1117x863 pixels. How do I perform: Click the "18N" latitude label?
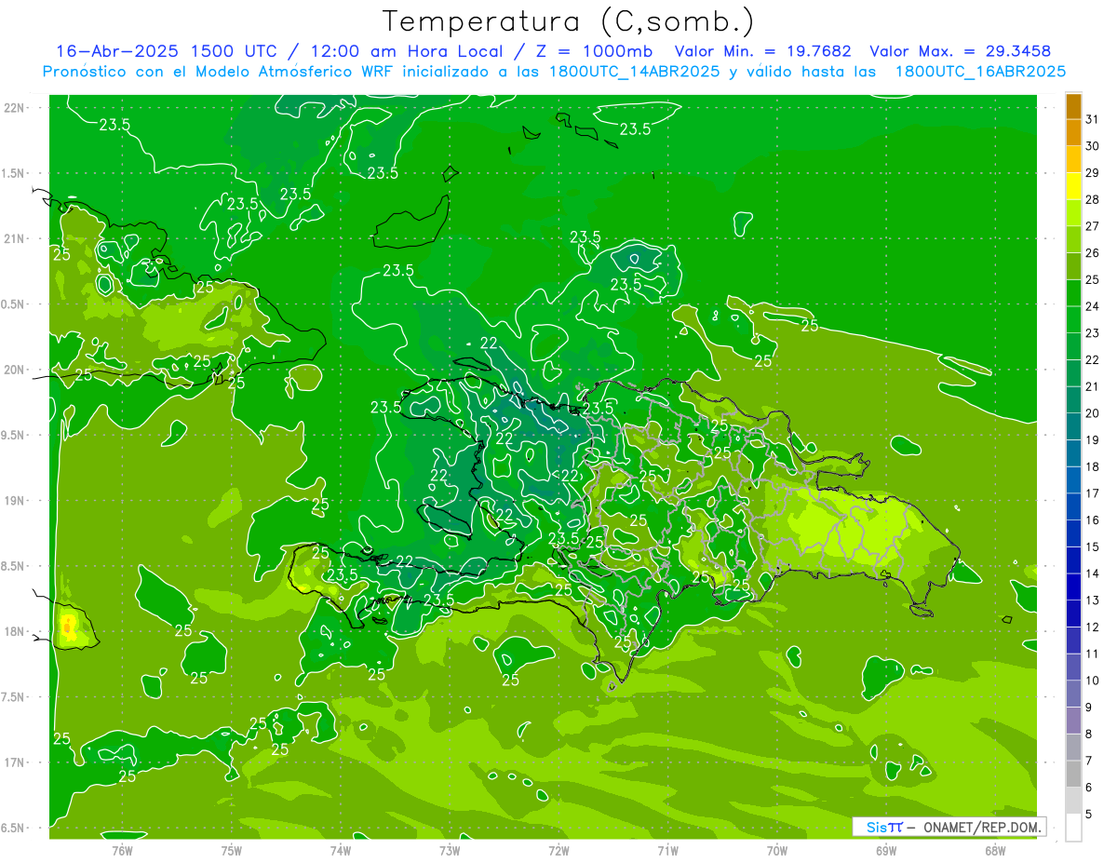pyautogui.click(x=14, y=631)
